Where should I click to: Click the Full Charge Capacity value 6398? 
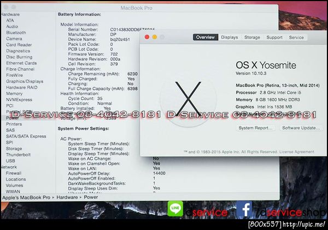click(x=132, y=89)
